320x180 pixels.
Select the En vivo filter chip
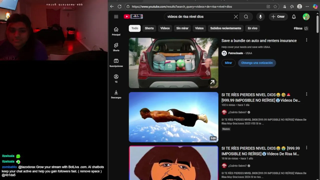click(x=252, y=28)
